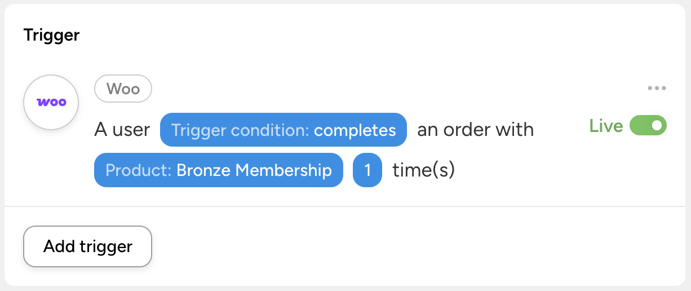Viewport: 691px width, 291px height.
Task: Click the divider line above Add trigger
Action: click(345, 206)
